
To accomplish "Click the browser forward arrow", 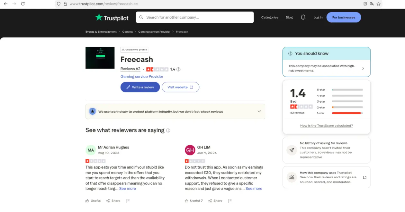I will (x=14, y=4).
